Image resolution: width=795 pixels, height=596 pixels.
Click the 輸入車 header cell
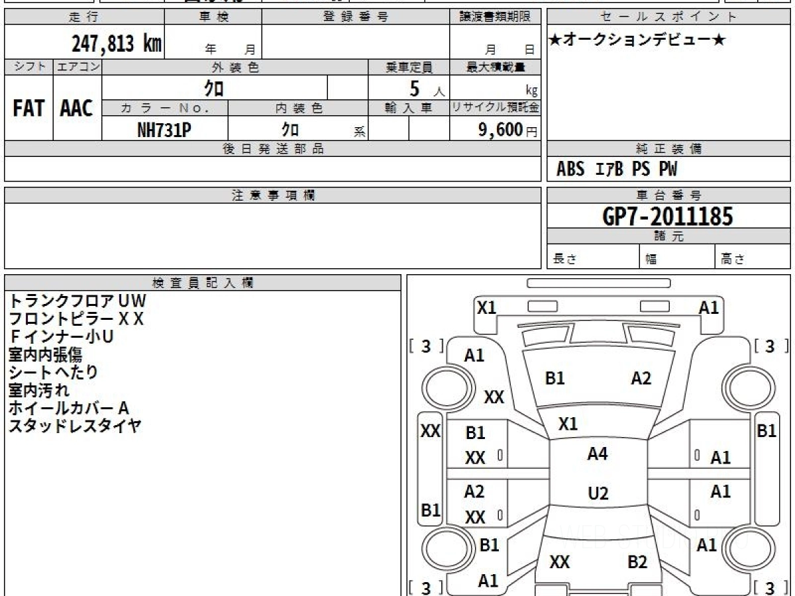409,108
